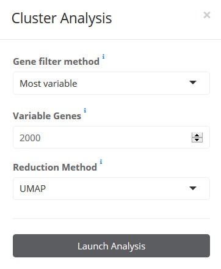Increase Variable Genes with the up arrow

click(x=197, y=135)
